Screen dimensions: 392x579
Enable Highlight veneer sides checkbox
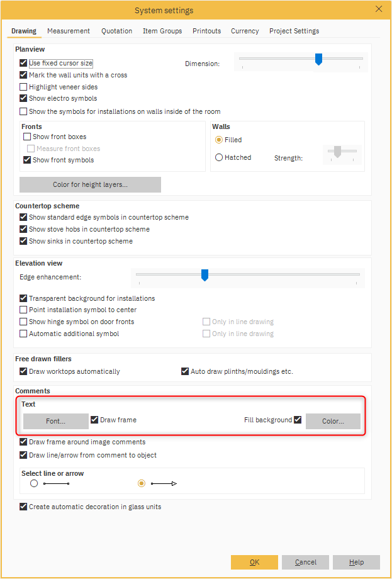tap(24, 87)
